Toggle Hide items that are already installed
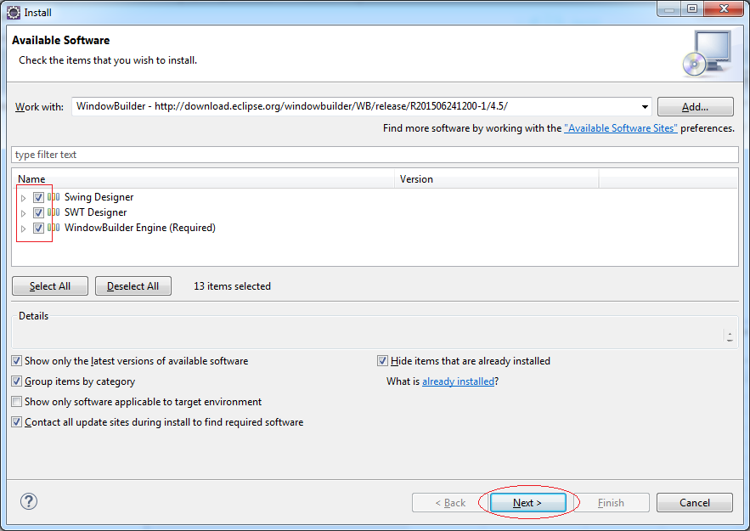The image size is (750, 531). click(x=383, y=361)
